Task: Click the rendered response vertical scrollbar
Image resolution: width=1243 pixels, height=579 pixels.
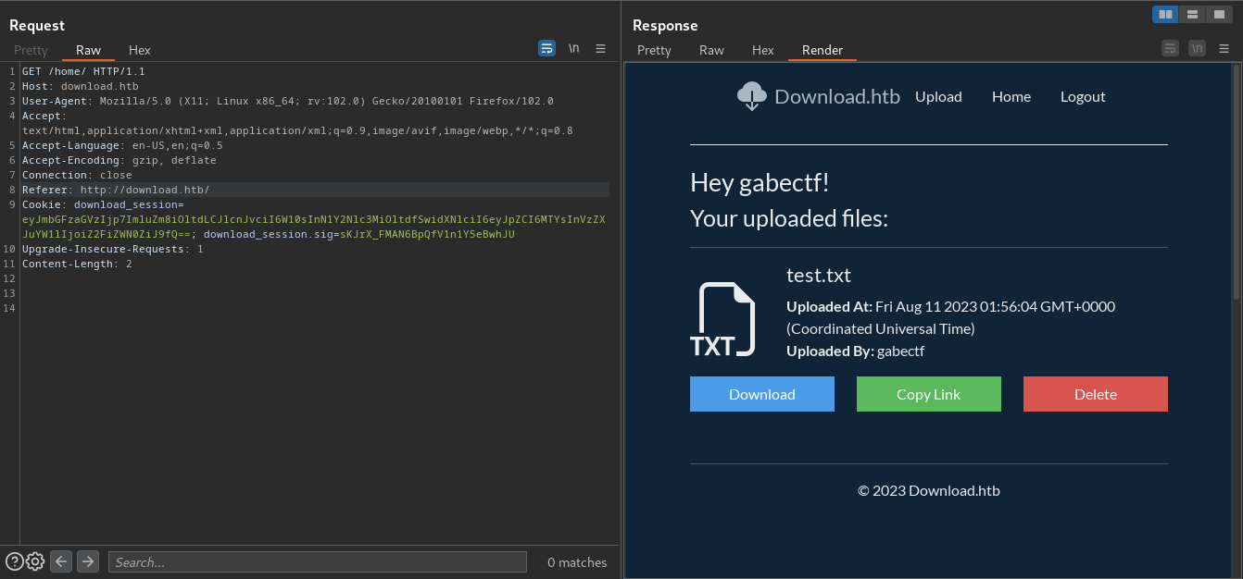Action: click(x=1236, y=181)
